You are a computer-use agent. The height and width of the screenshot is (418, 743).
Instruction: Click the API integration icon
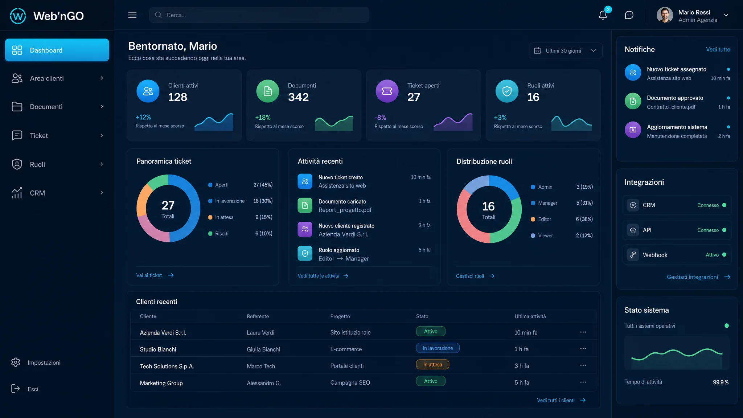(633, 230)
